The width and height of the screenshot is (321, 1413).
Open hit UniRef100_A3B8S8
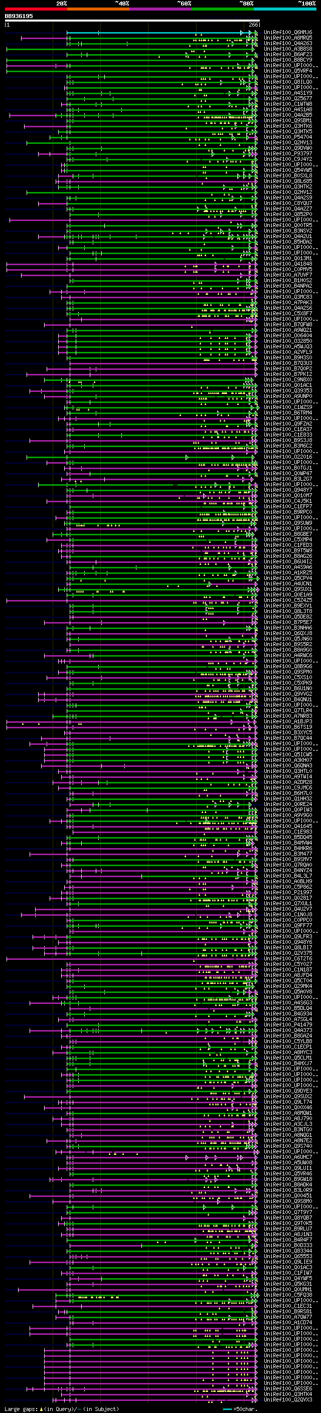(x=287, y=49)
